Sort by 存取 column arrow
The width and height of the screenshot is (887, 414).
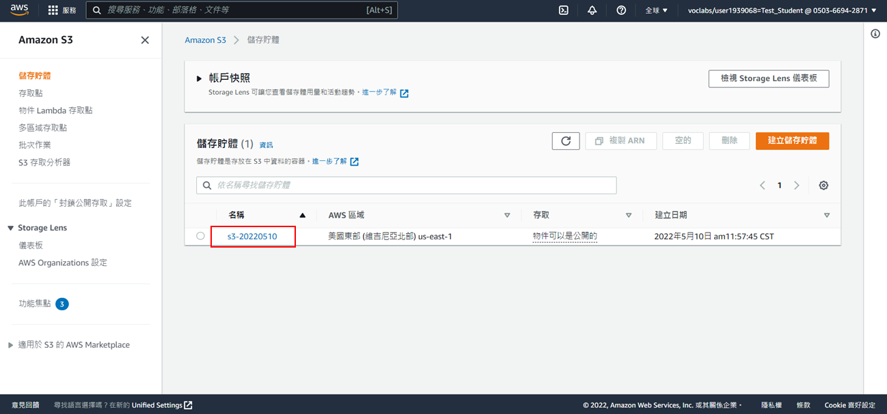(629, 216)
